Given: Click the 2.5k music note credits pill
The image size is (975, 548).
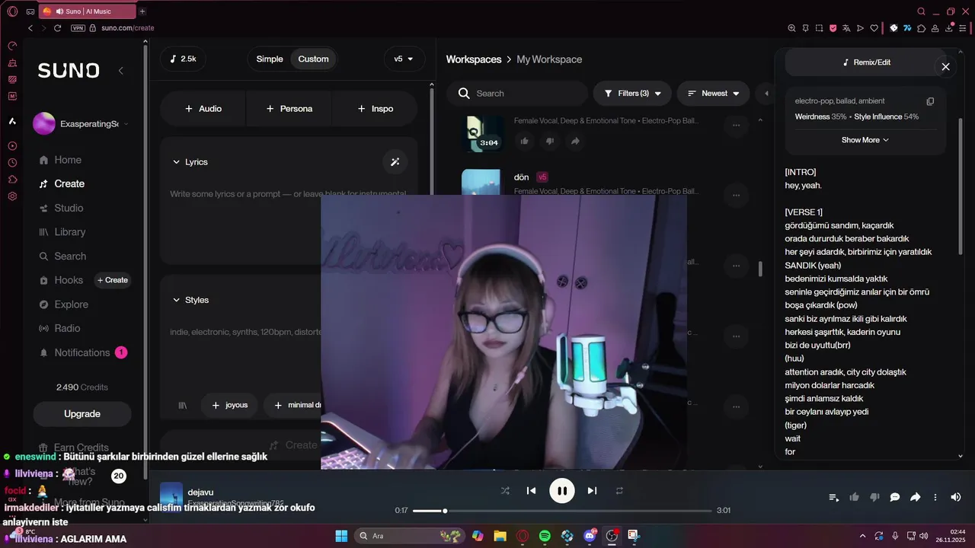Looking at the screenshot, I should [x=183, y=59].
